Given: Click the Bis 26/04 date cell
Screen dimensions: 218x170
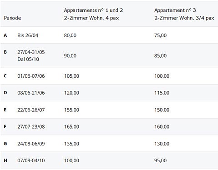Looking at the screenshot, I should [x=28, y=35].
